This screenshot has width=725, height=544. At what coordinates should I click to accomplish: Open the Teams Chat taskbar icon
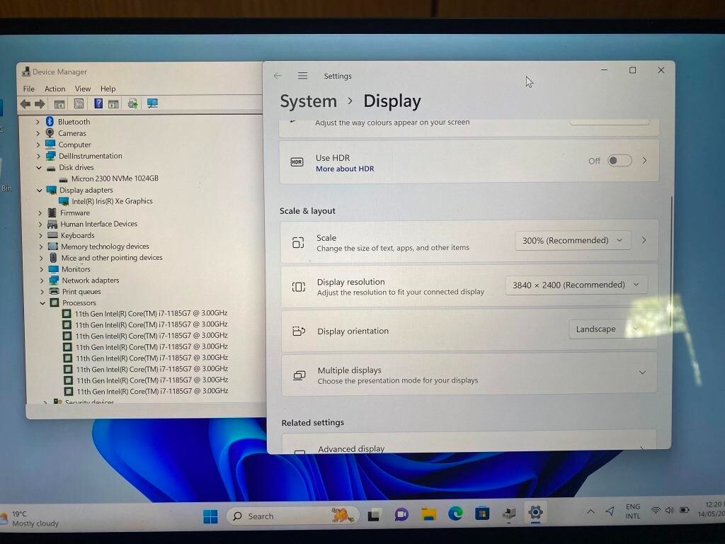coord(401,514)
